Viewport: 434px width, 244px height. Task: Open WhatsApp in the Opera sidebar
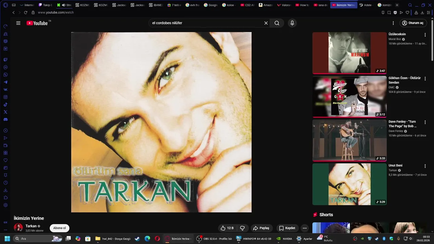(5, 75)
